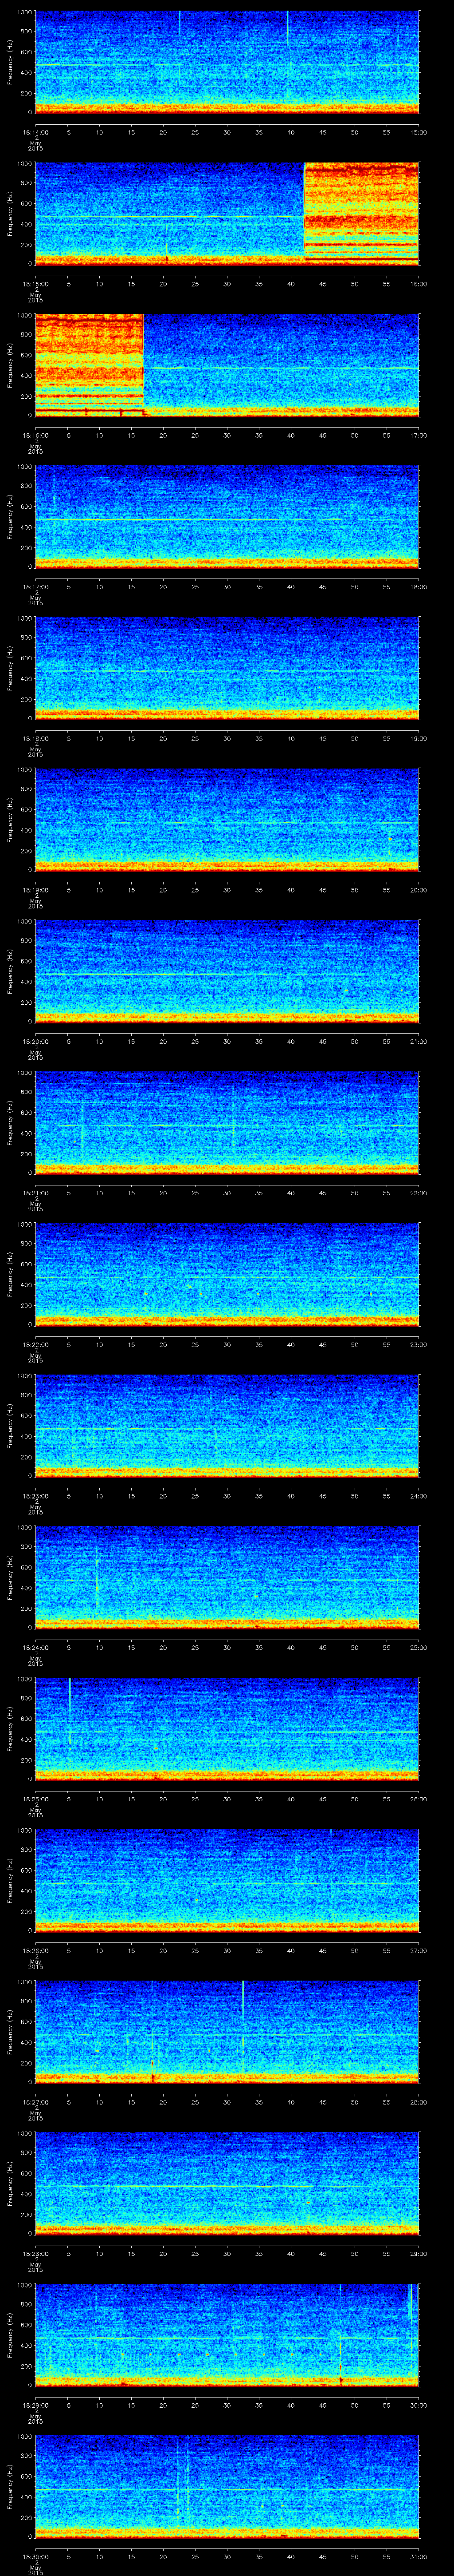The width and height of the screenshot is (454, 2576).
Task: Click the 15:00 end label of first panel
Action: coord(419,131)
